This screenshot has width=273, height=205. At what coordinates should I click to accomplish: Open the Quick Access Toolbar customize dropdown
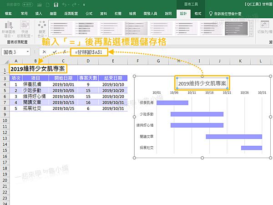[84, 5]
